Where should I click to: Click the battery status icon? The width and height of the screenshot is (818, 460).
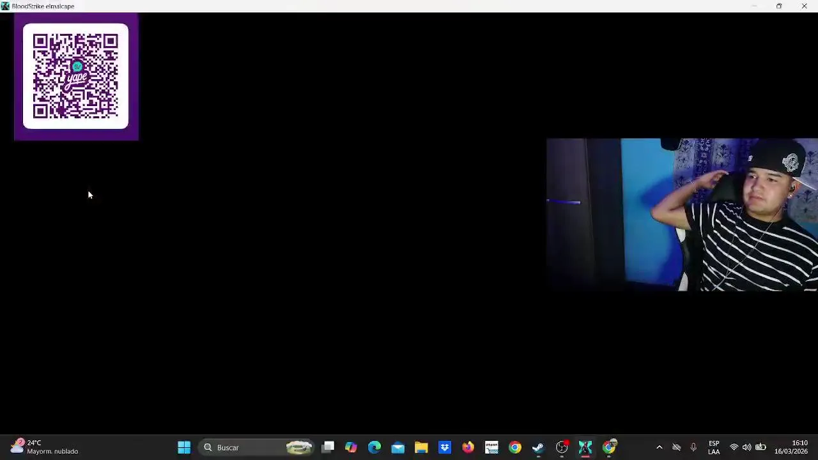click(x=760, y=447)
